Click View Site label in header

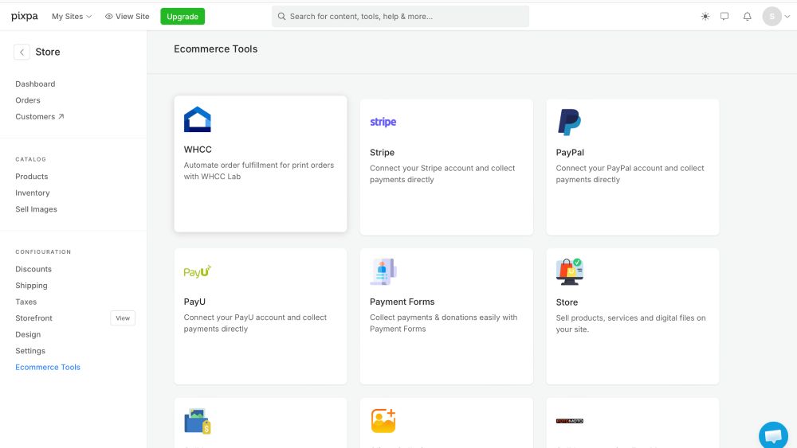pos(132,16)
